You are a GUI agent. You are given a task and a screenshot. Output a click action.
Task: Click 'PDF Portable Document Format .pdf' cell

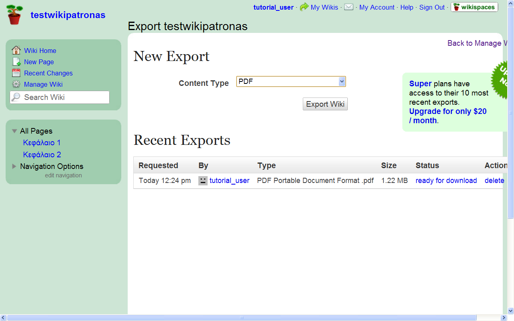click(x=315, y=181)
